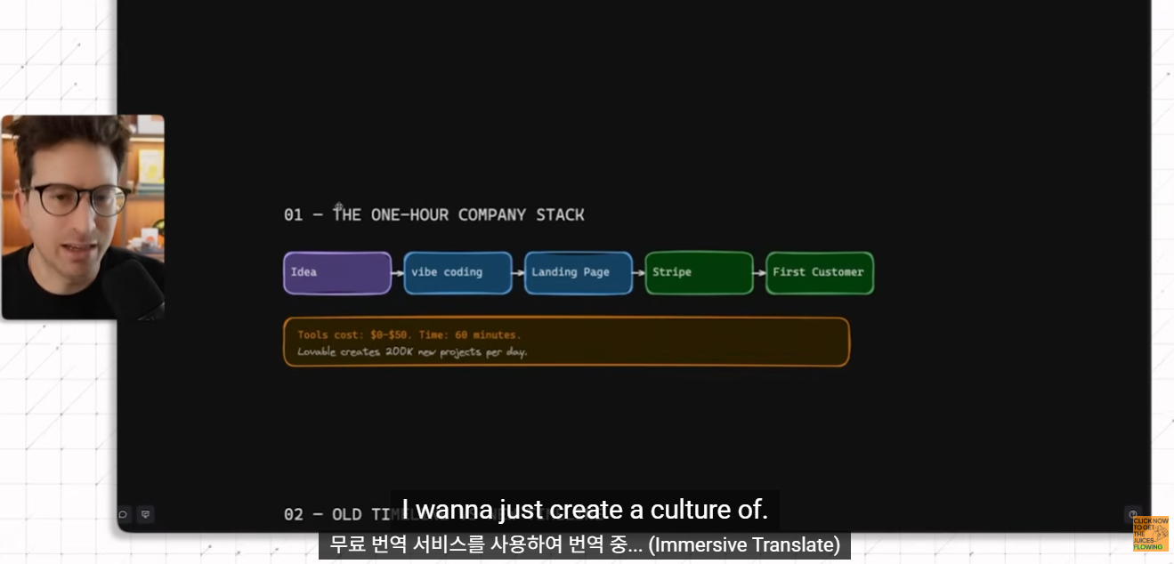Click the arrow between Idea and vibe coding
The width and height of the screenshot is (1174, 564).
point(397,273)
